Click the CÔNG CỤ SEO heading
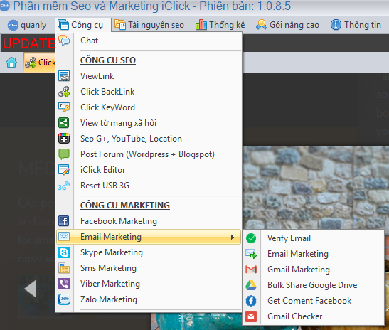Viewport: 389px width, 330px height. coord(108,60)
